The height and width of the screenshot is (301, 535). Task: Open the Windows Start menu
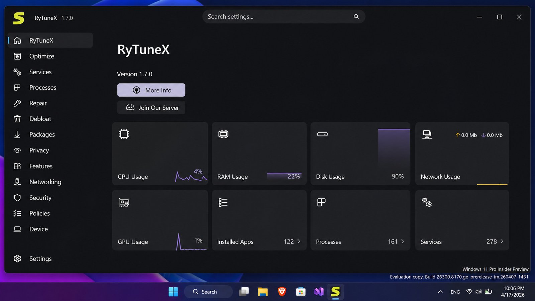tap(173, 292)
